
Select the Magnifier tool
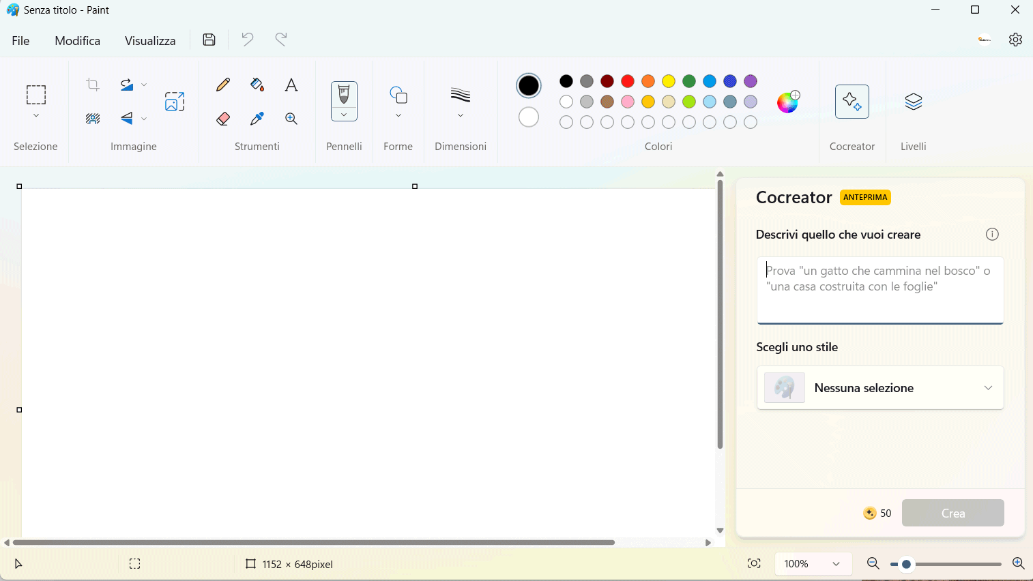[x=291, y=119]
